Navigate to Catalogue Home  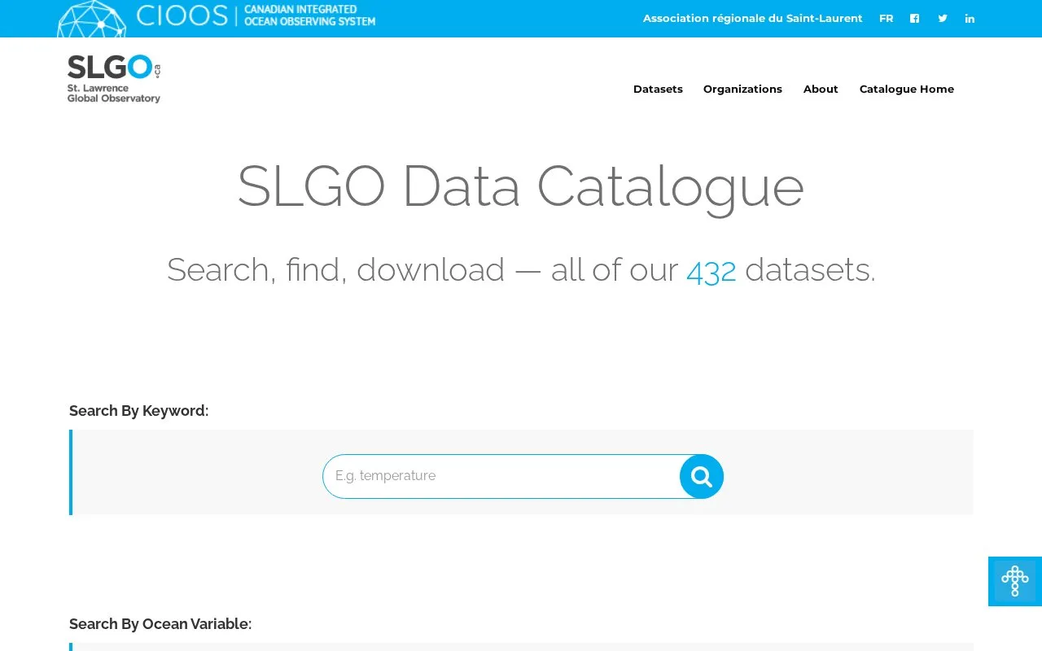click(906, 89)
